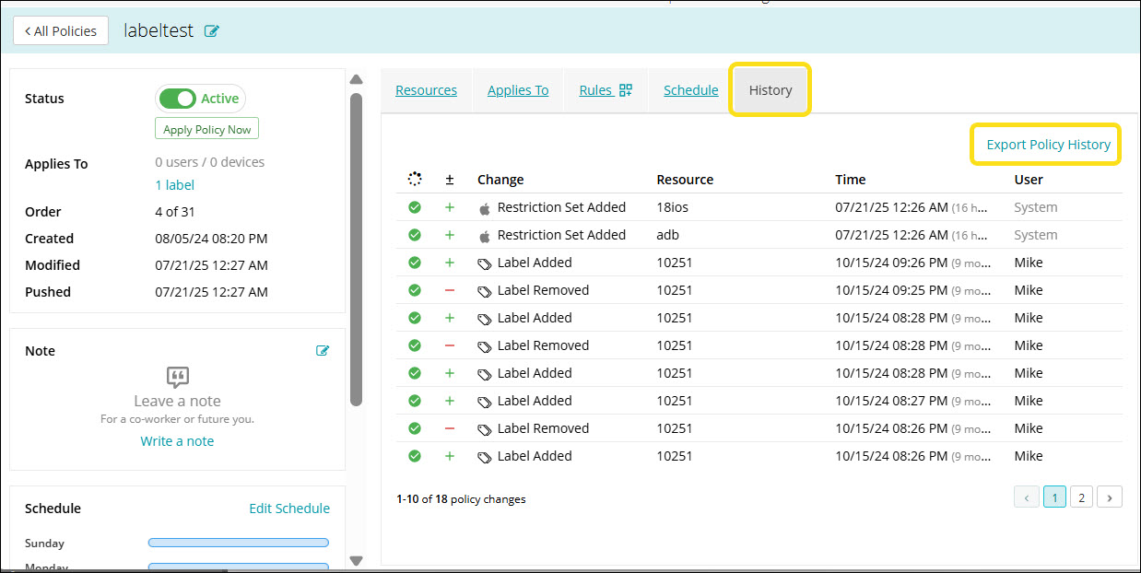Go back to All Policies
This screenshot has height=573, width=1141.
pos(61,31)
